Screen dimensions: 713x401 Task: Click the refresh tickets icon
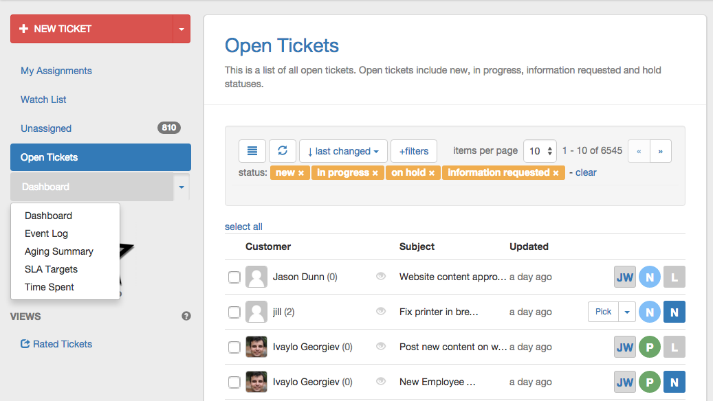coord(283,151)
